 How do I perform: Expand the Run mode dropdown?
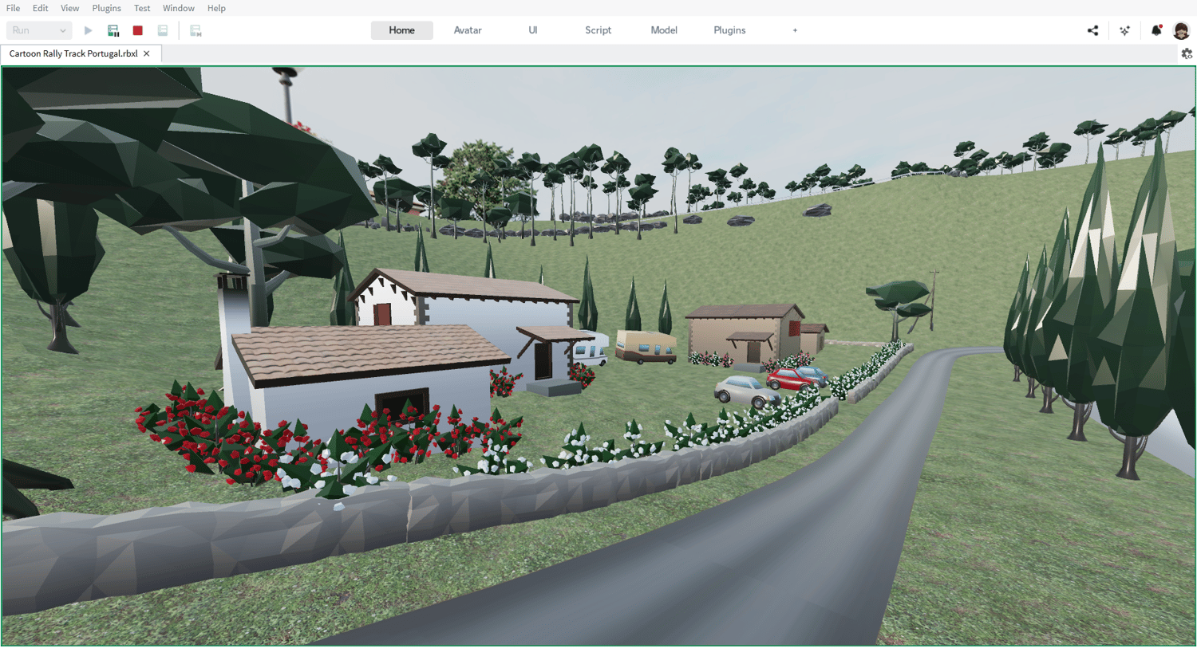point(39,30)
